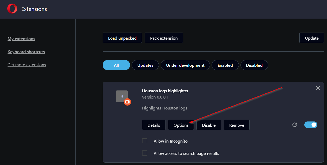
Task: Follow the Get more extensions link
Action: click(27, 65)
